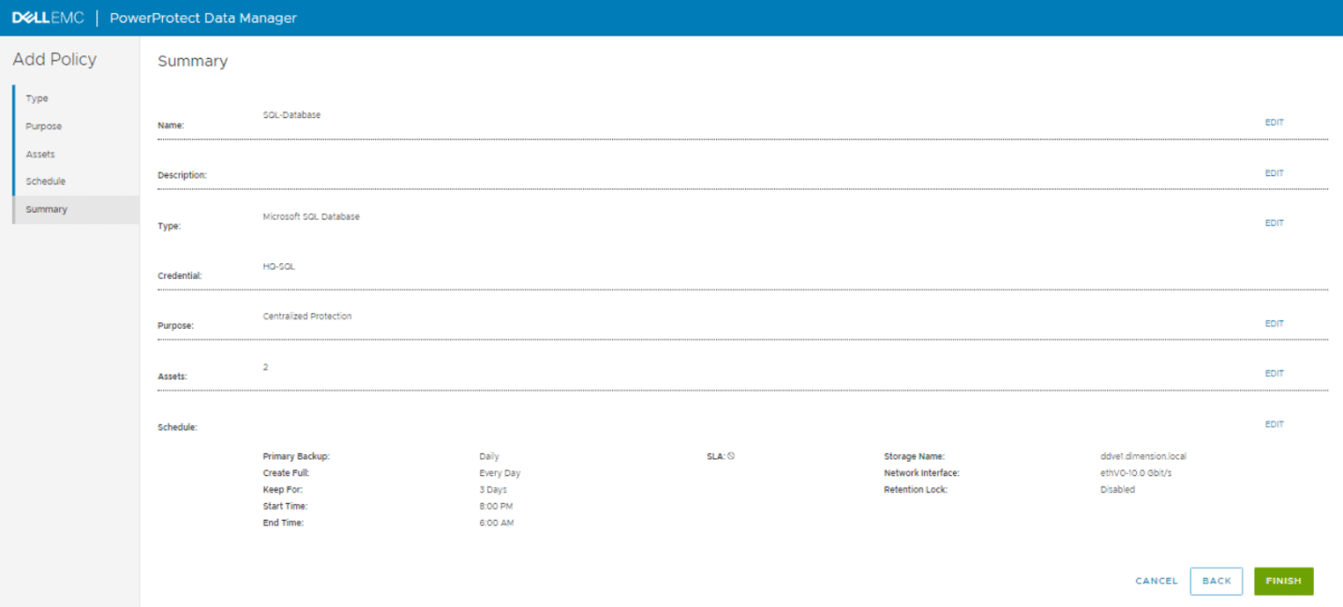This screenshot has height=607, width=1343.
Task: Click the SQL-Database name value
Action: click(291, 115)
